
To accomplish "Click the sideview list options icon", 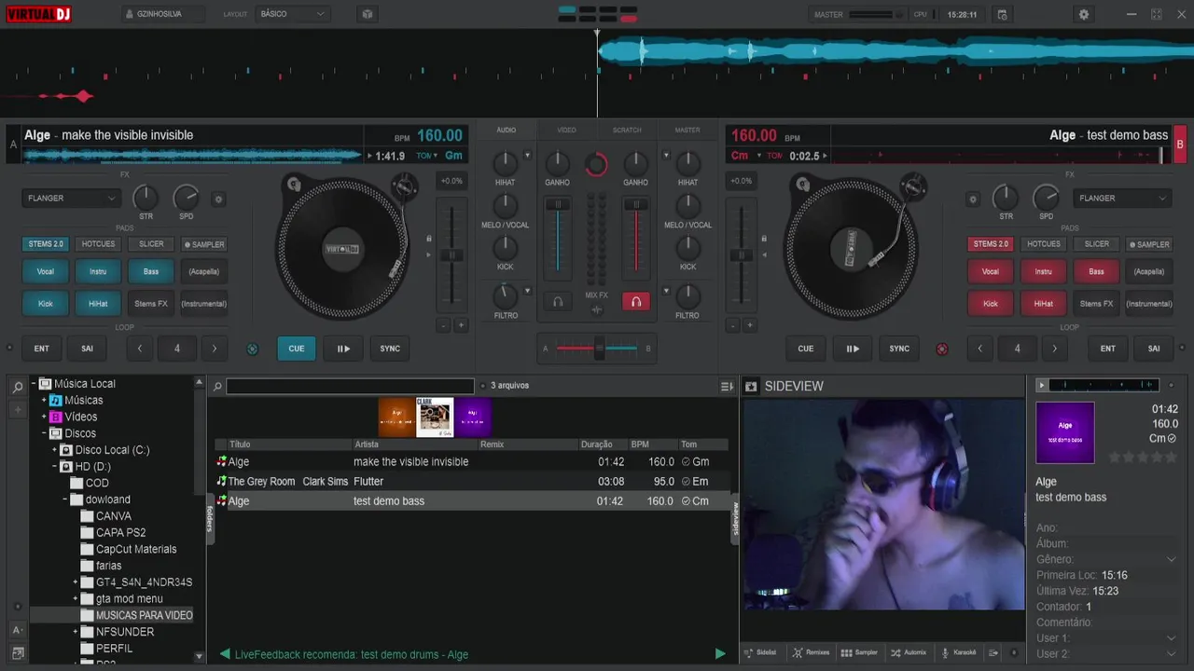I will (993, 652).
